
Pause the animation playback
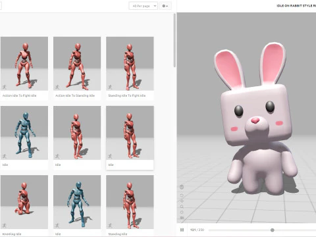(182, 230)
